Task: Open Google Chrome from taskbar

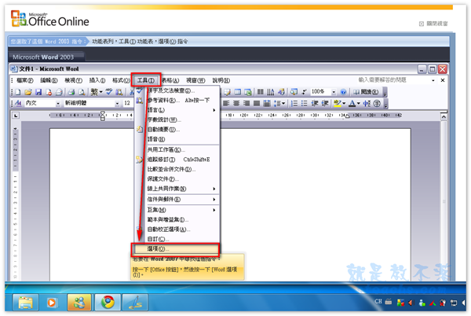Action: [x=108, y=302]
